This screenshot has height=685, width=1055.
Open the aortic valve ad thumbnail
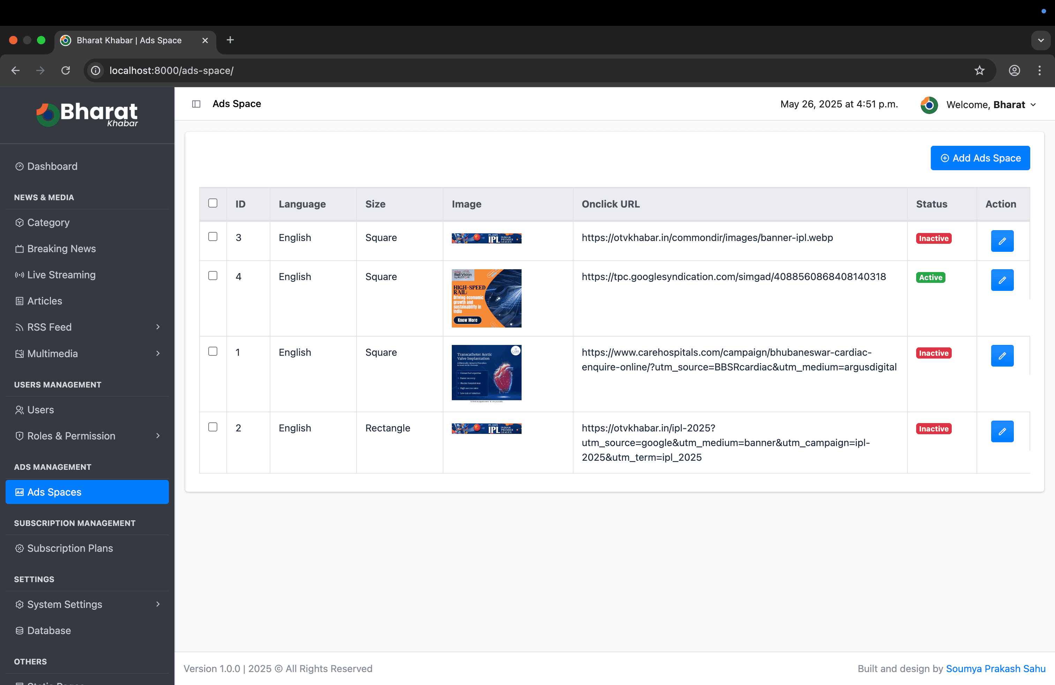(486, 374)
